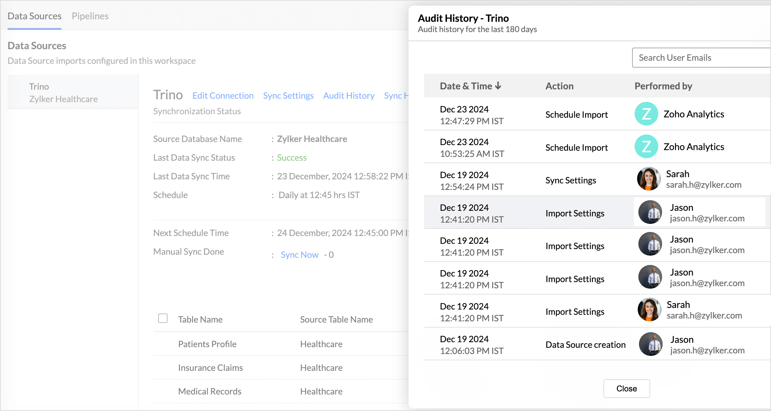Select the Patients Profile table row
This screenshot has height=411, width=771.
281,344
